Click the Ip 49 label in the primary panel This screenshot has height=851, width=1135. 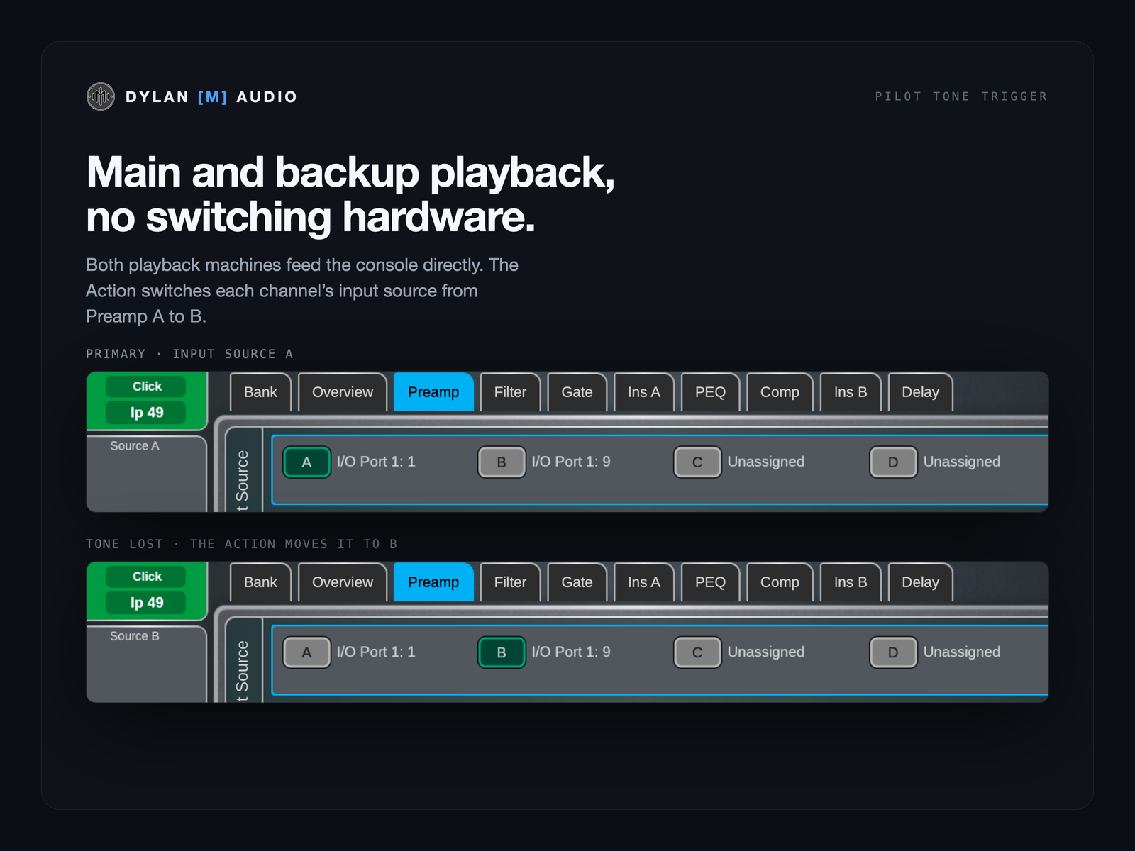click(x=146, y=413)
